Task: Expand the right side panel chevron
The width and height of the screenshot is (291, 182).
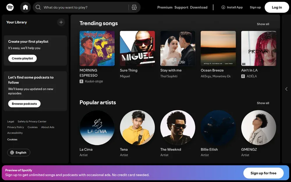Action: coord(286,89)
